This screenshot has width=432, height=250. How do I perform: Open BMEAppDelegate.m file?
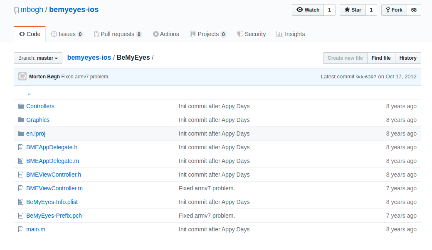coord(53,161)
